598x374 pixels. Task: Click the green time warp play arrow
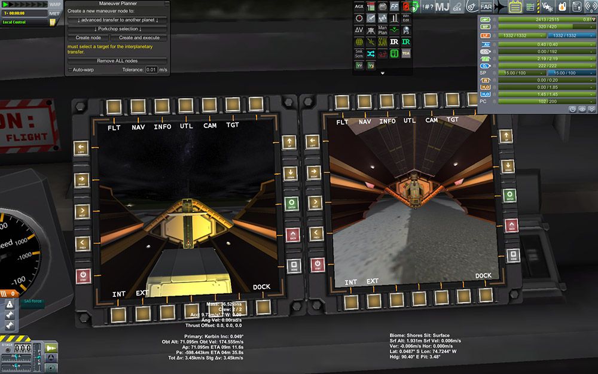(5, 5)
